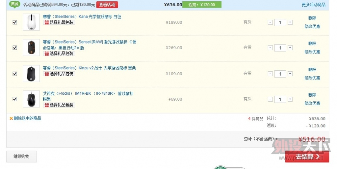
Task: Choose gift wrapping for the Kinzu v2 mouse
Action: 59,74
